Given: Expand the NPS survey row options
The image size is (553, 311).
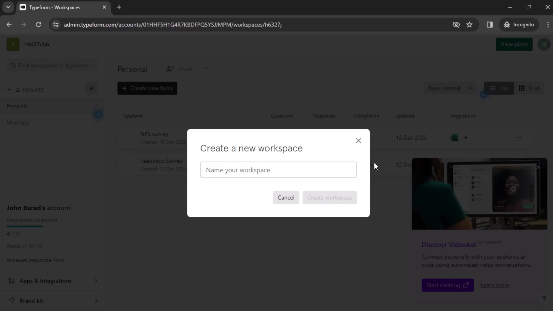Looking at the screenshot, I should click(x=520, y=137).
